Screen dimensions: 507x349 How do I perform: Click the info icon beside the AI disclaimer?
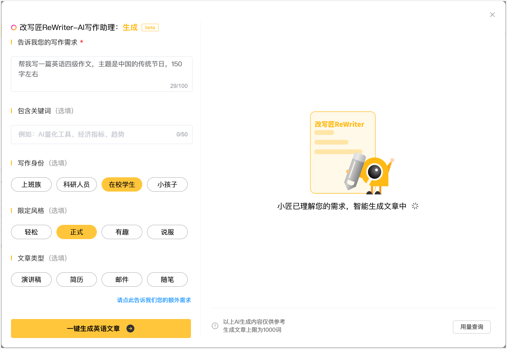pos(215,326)
